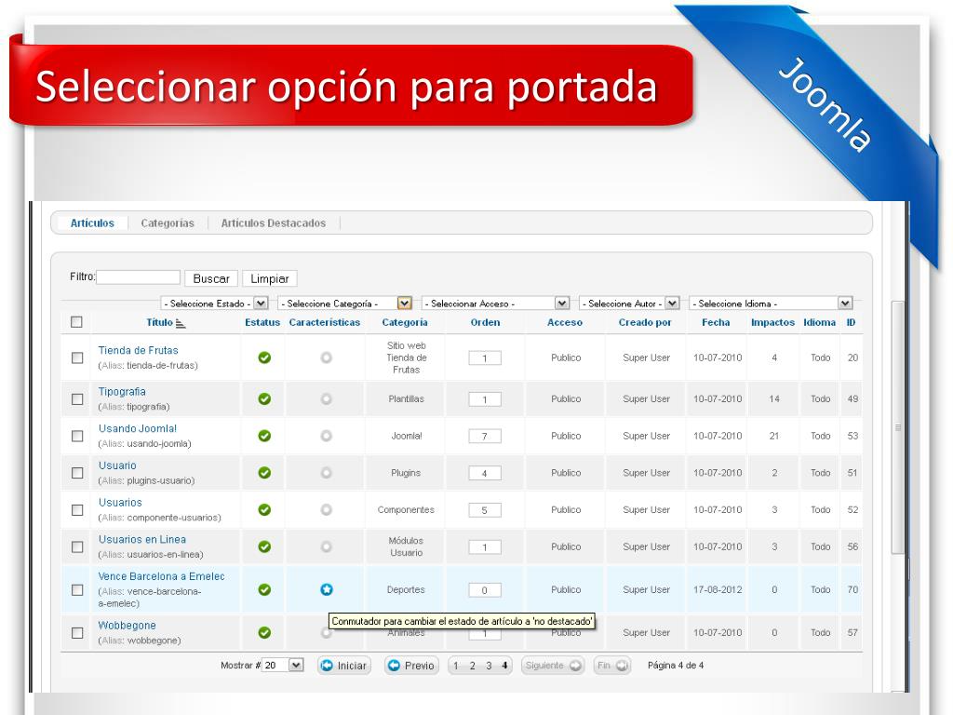
Task: Click the published status icon for Usuarios en Linea
Action: [x=264, y=546]
